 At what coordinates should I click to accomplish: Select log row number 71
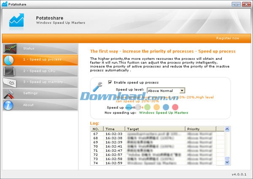point(157,151)
